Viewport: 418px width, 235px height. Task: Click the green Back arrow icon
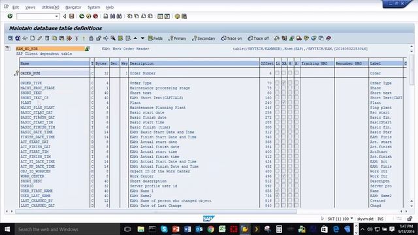coord(82,16)
